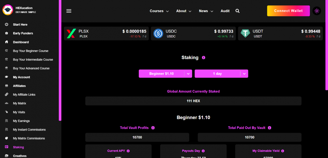
Task: Open My Affiliate Links
Action: click(24, 95)
